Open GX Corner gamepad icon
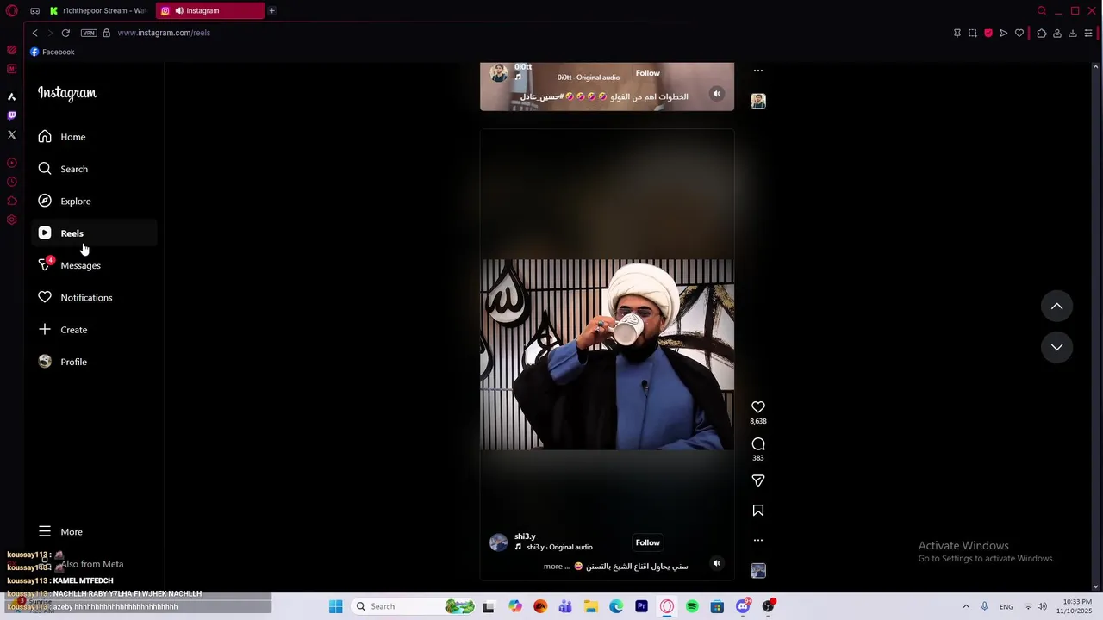The width and height of the screenshot is (1103, 620). tap(34, 11)
